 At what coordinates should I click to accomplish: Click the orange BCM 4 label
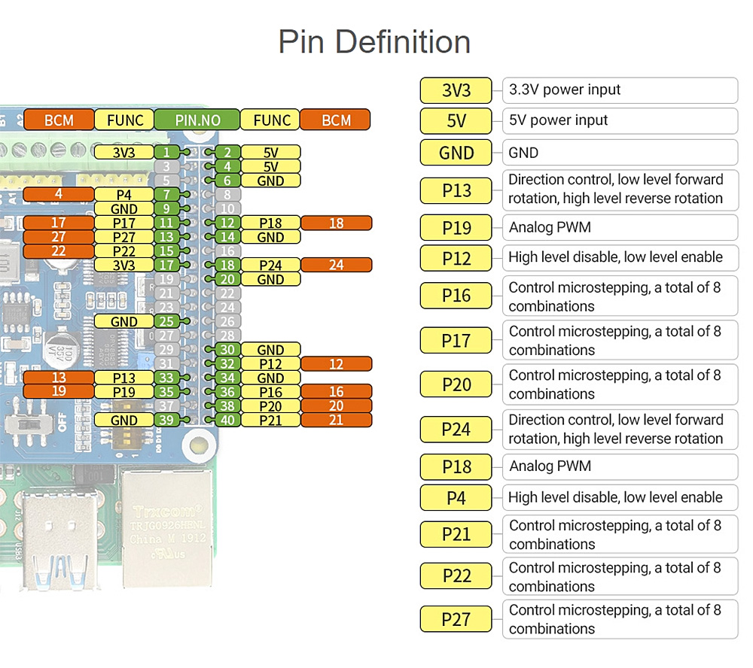pyautogui.click(x=59, y=195)
